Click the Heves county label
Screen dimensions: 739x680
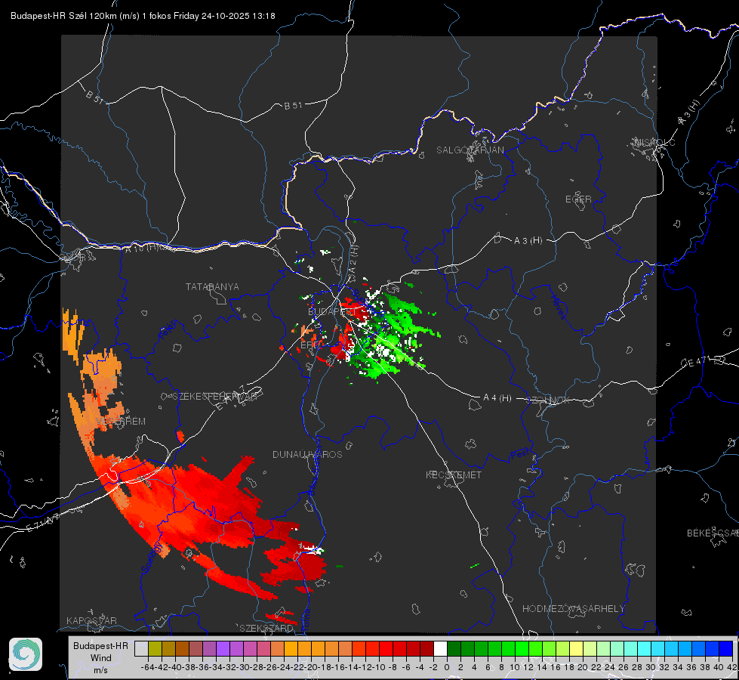pos(558,306)
